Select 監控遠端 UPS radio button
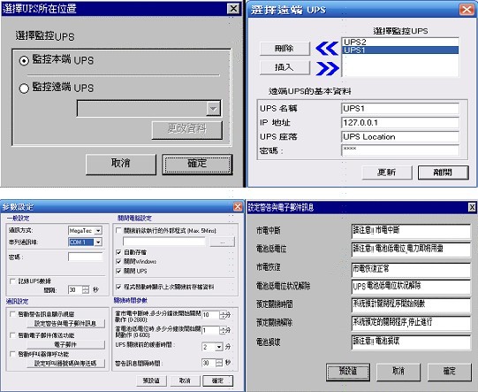 click(x=24, y=88)
